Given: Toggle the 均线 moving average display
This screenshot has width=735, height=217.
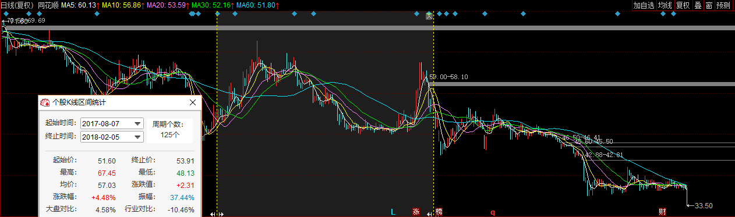Looking at the screenshot, I should tap(665, 5).
